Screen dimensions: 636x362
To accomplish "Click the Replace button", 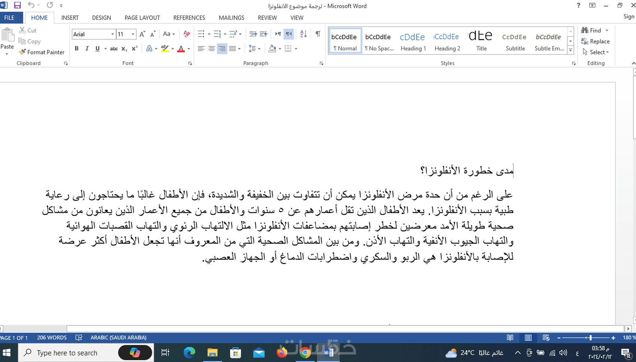I will (596, 41).
